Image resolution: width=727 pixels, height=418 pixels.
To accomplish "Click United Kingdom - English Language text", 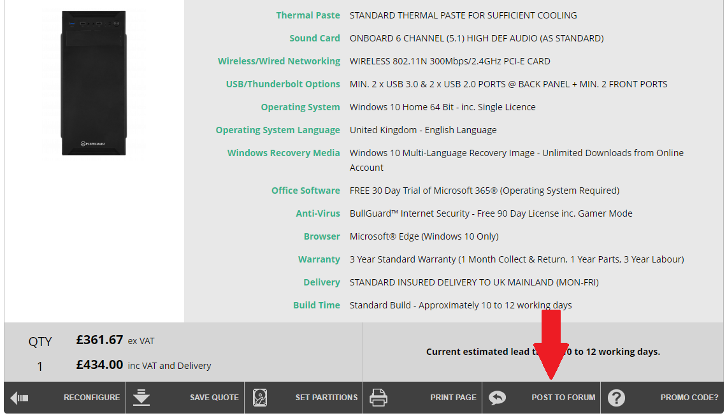I will [423, 131].
